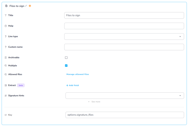Enable the Archivable checkbox
Screen dimensions: 188x126
tap(66, 58)
